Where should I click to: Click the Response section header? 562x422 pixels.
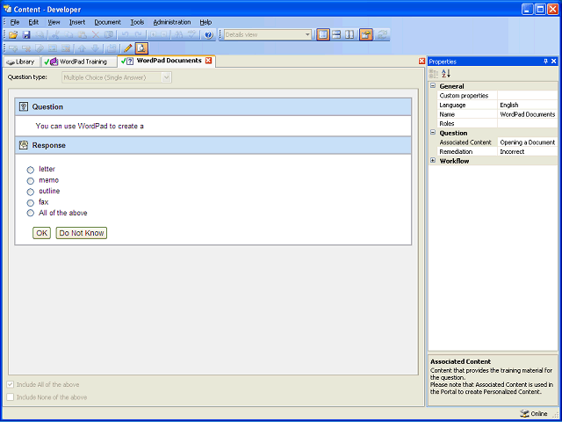(x=213, y=145)
